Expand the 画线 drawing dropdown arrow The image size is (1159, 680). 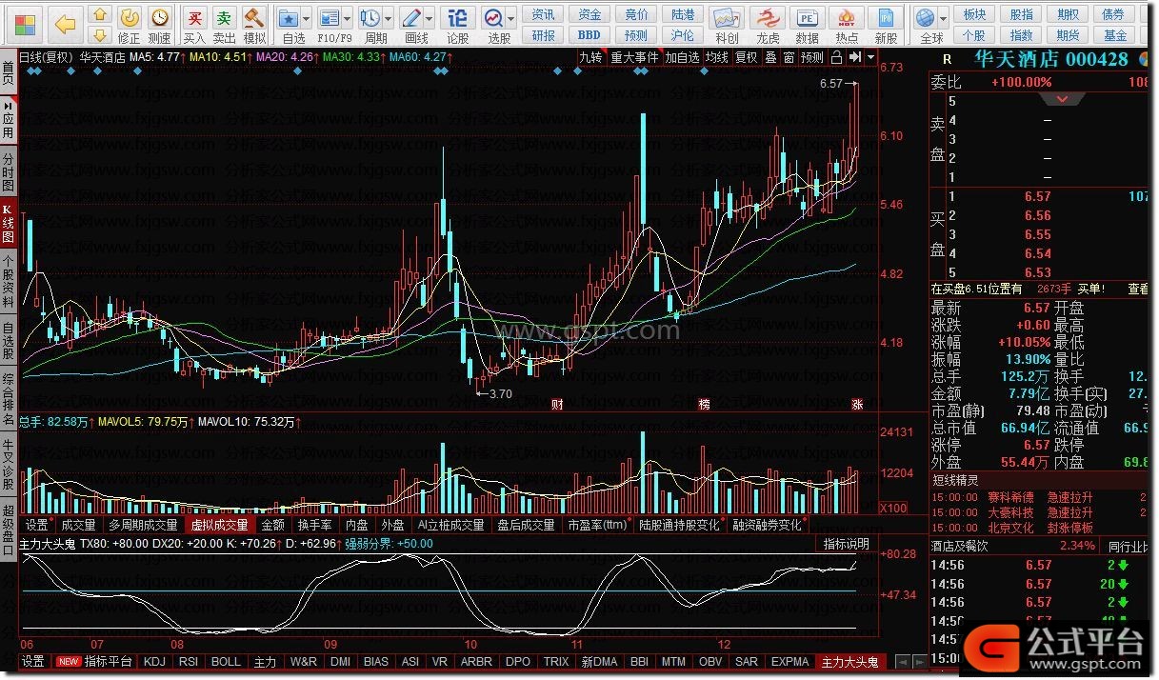[430, 18]
